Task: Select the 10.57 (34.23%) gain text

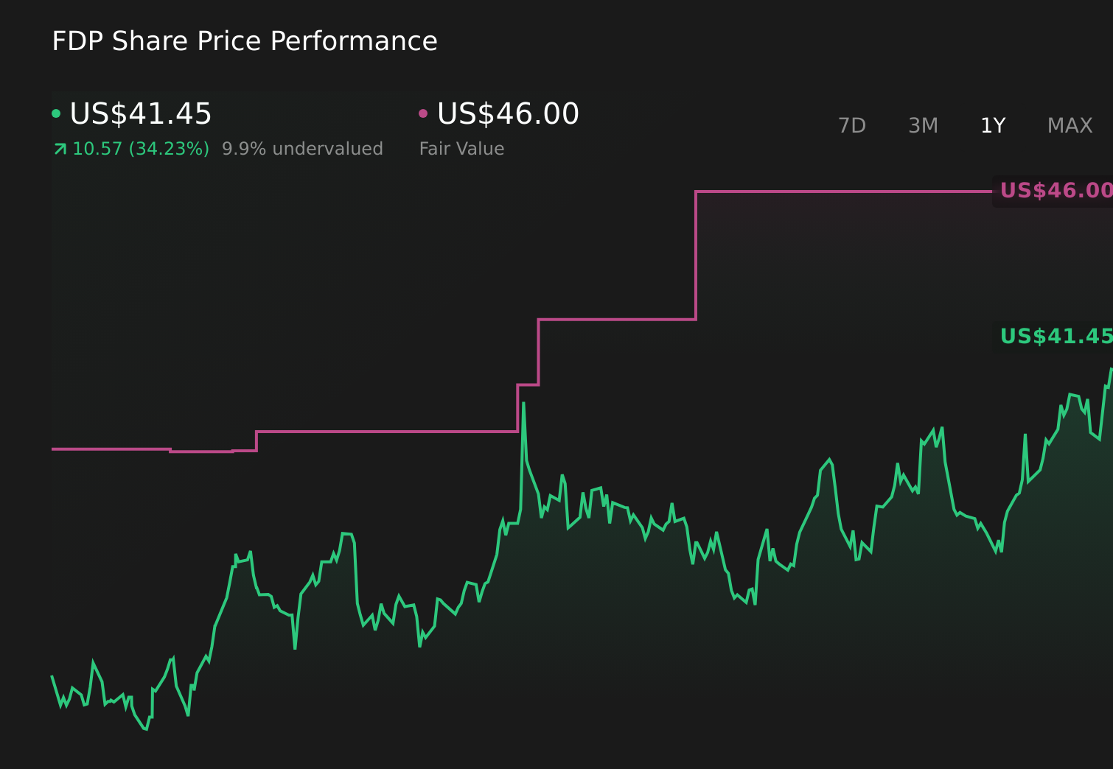Action: pyautogui.click(x=139, y=148)
